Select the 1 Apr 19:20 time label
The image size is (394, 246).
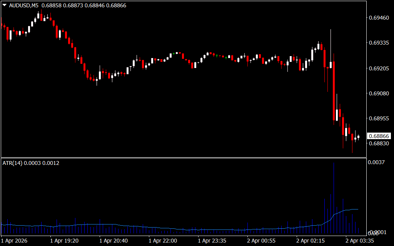point(64,241)
